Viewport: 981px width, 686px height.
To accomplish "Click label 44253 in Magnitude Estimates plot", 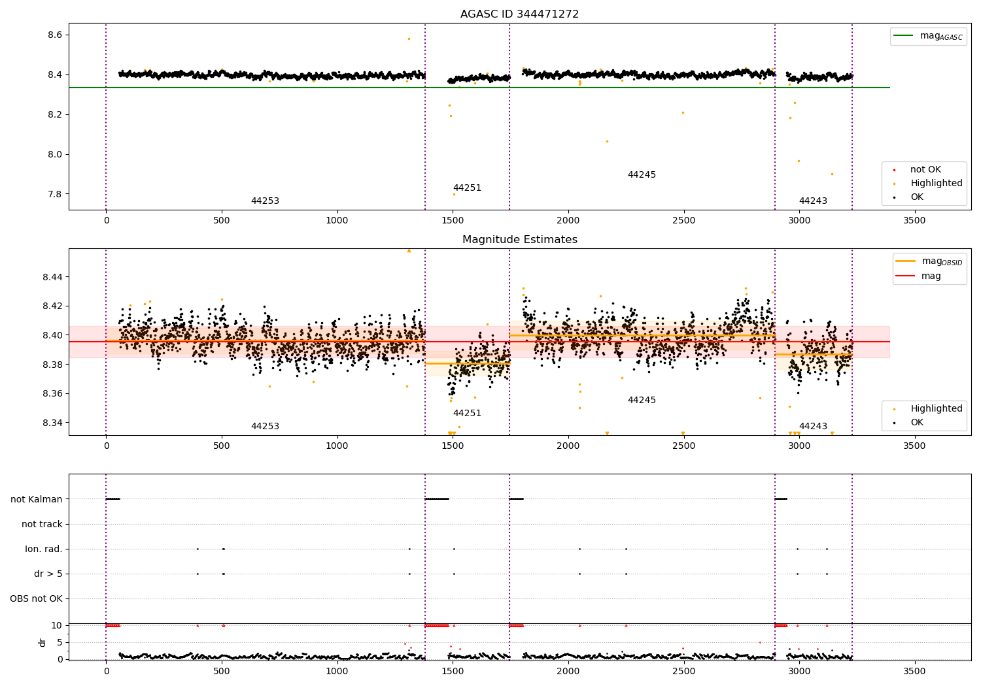I will (x=265, y=427).
